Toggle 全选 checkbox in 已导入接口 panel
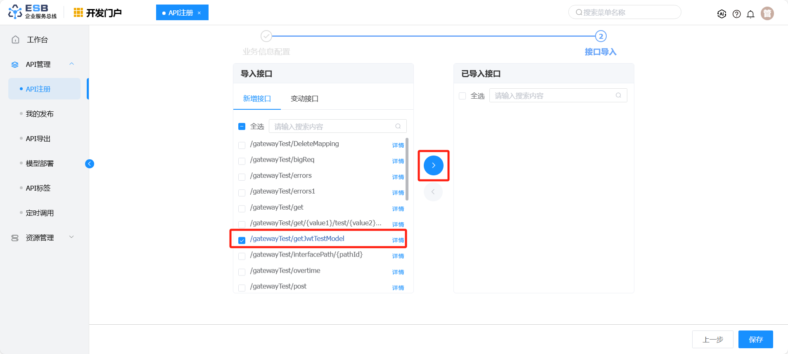Image resolution: width=788 pixels, height=354 pixels. [463, 96]
